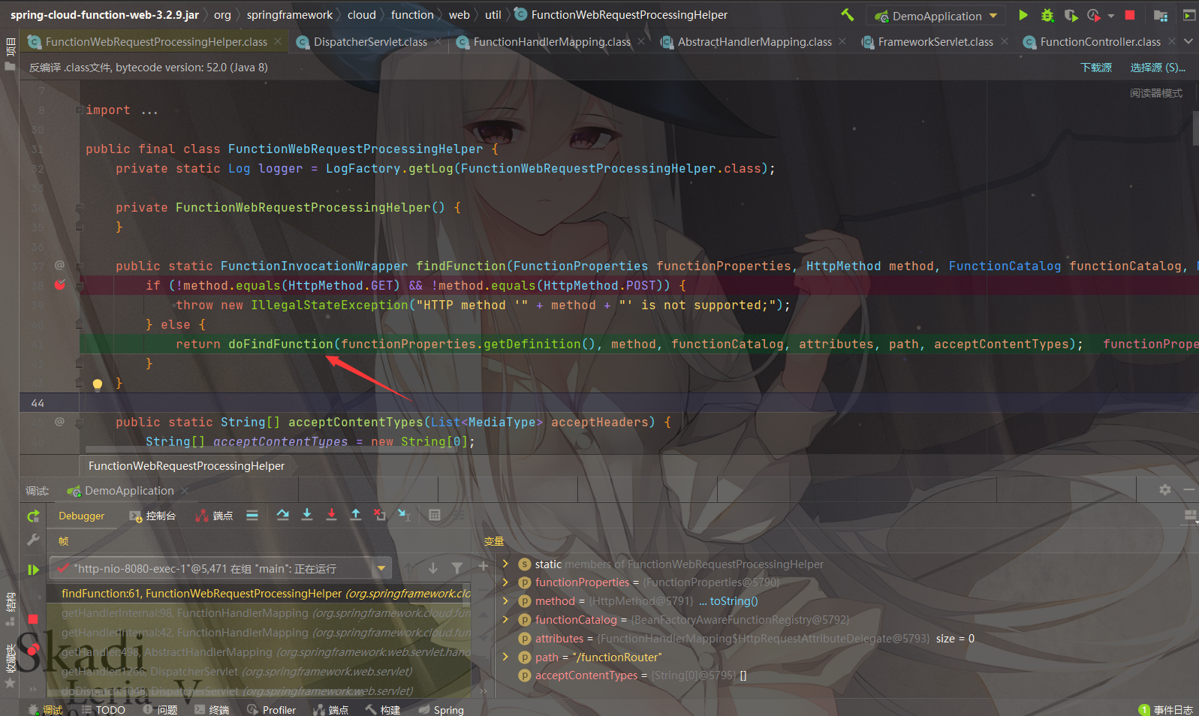Image resolution: width=1199 pixels, height=716 pixels.
Task: Switch to the 端点 endpoints tab in debug panel
Action: tap(214, 516)
